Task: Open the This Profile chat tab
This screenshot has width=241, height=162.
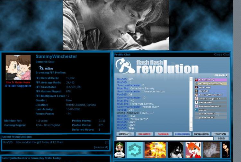Action: (x=220, y=134)
